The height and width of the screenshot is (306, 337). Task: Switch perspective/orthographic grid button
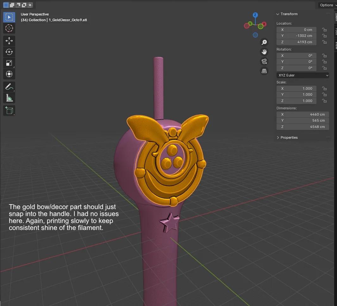click(x=264, y=71)
